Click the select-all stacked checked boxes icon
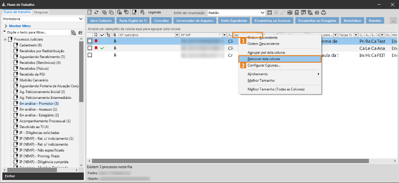 [x=104, y=12]
